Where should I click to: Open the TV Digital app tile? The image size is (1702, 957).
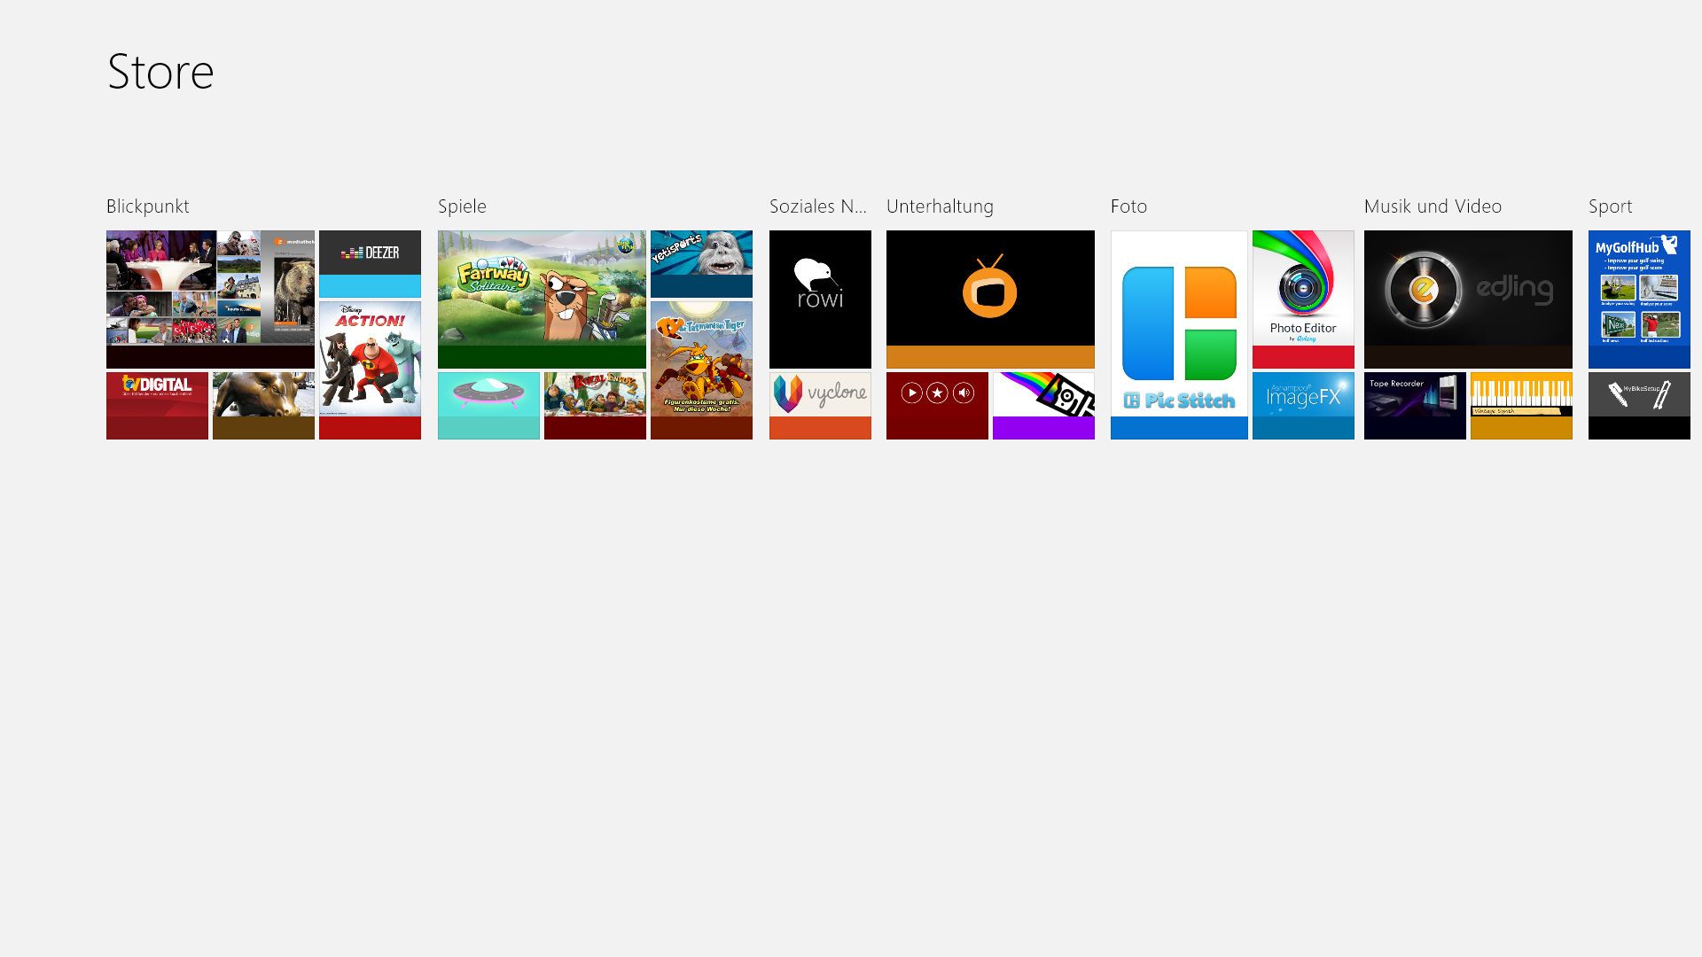pyautogui.click(x=157, y=405)
